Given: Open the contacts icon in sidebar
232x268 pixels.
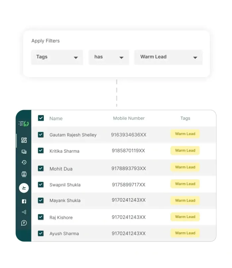Looking at the screenshot, I should tap(24, 174).
